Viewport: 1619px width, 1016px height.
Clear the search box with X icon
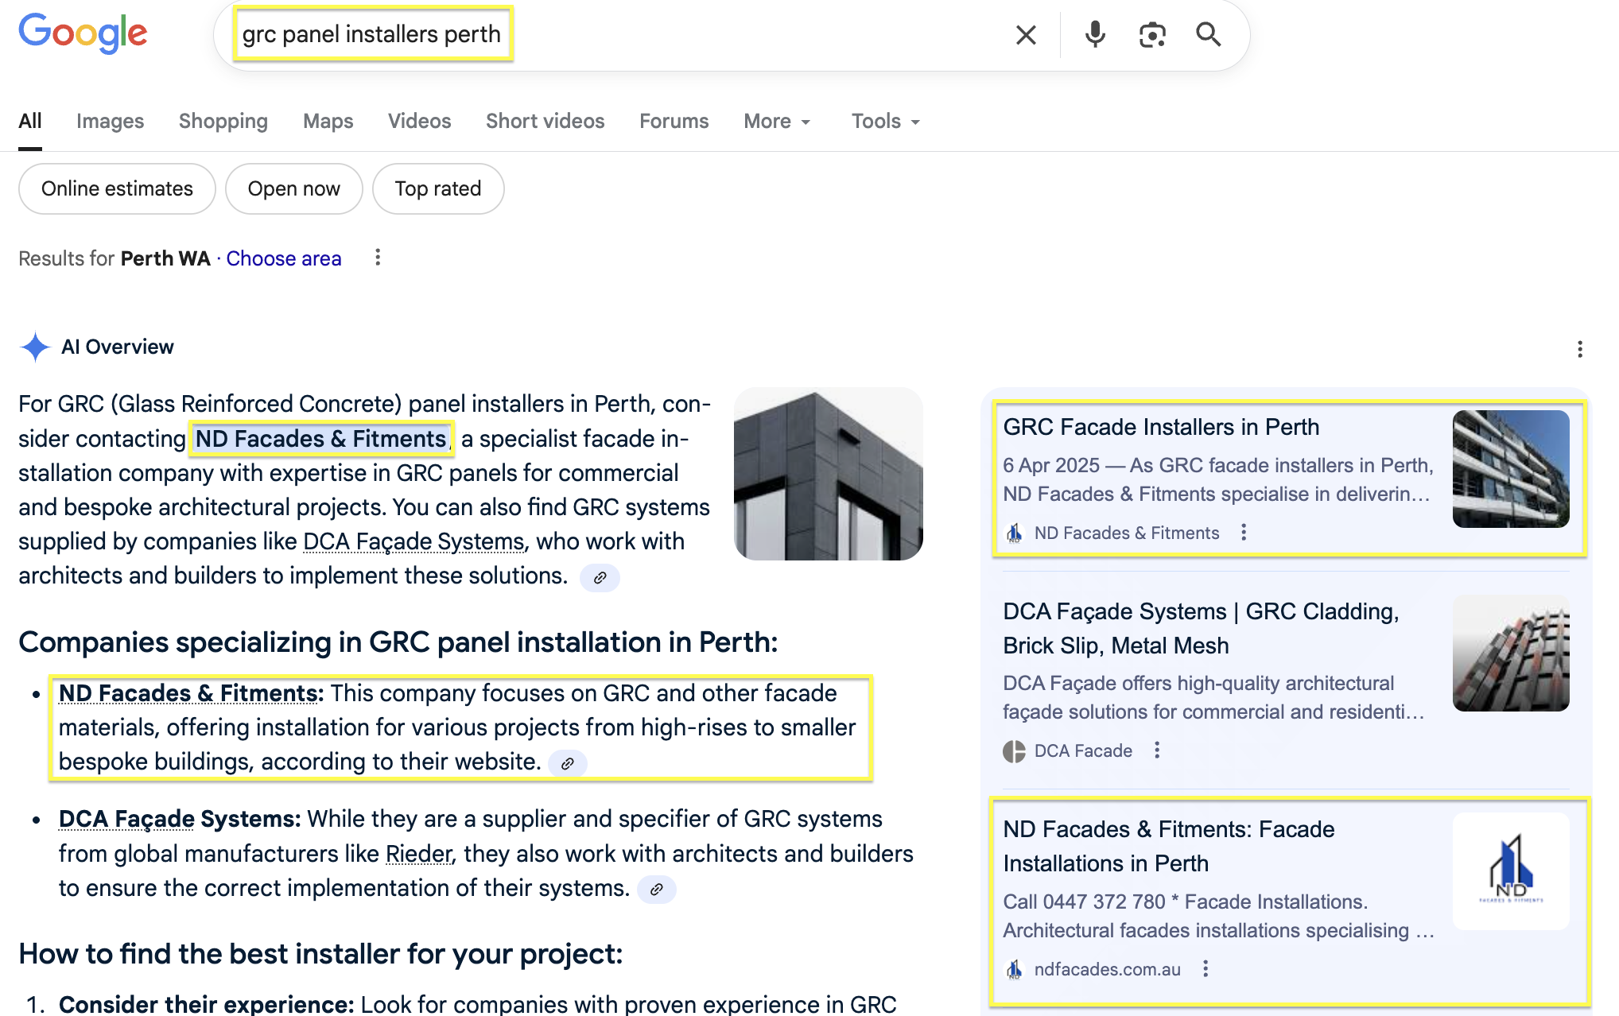point(1026,35)
